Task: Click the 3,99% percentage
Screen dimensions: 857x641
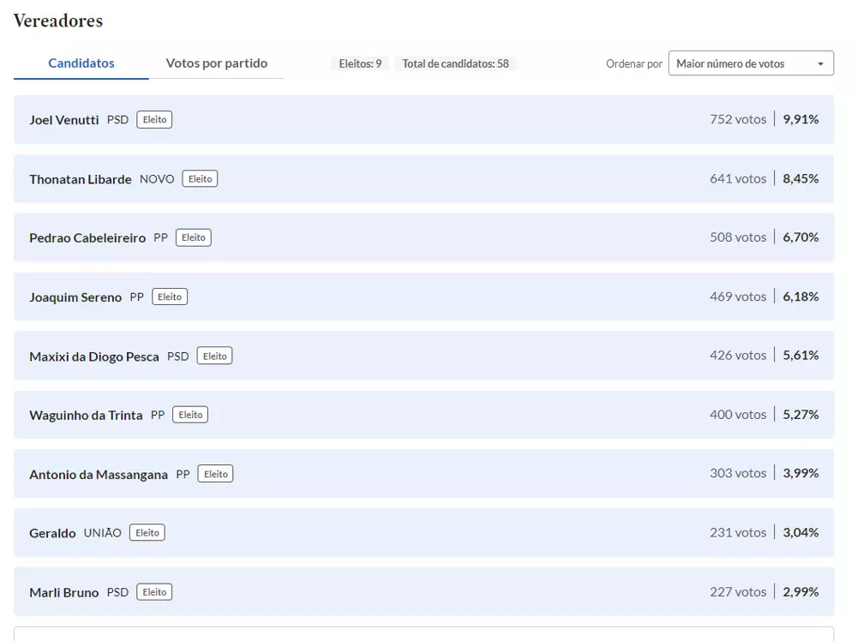Action: (x=800, y=473)
